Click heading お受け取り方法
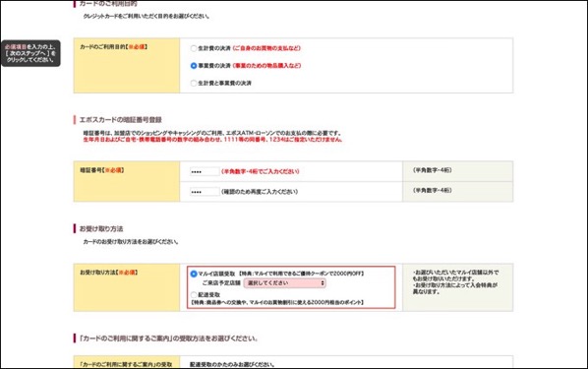Viewport: 588px width, 369px height. pyautogui.click(x=101, y=228)
